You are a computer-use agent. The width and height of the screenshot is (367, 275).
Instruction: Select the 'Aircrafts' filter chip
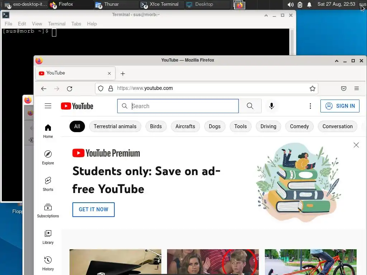[185, 126]
